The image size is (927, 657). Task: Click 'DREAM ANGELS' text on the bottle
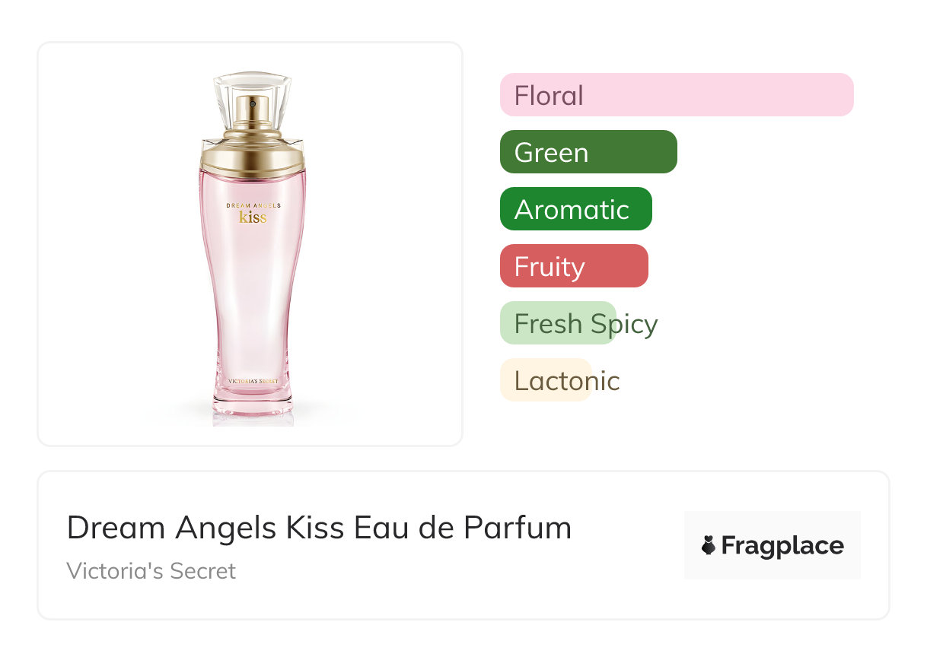coord(253,205)
